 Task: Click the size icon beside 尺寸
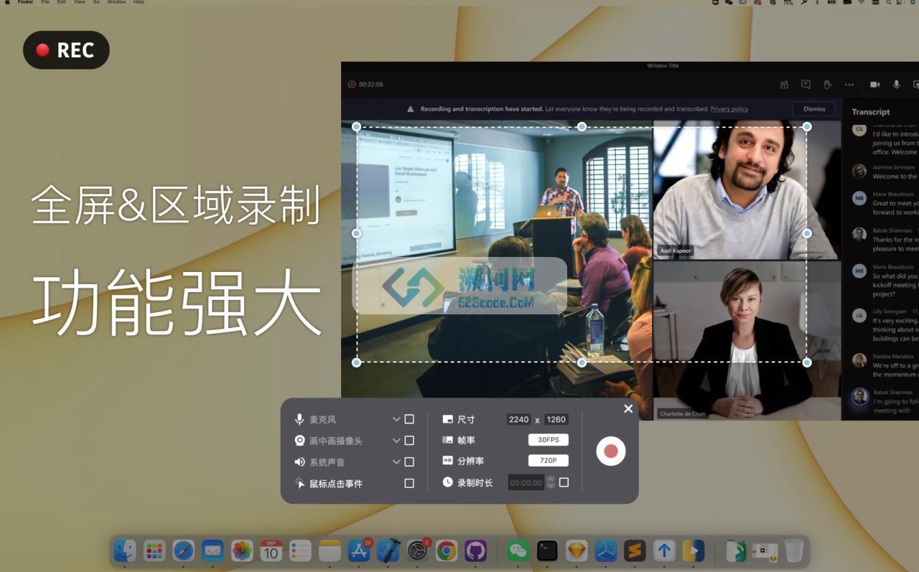[x=447, y=419]
